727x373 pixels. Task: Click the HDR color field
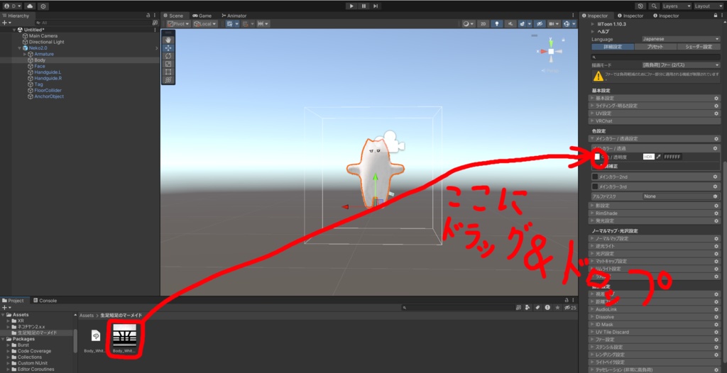[649, 157]
